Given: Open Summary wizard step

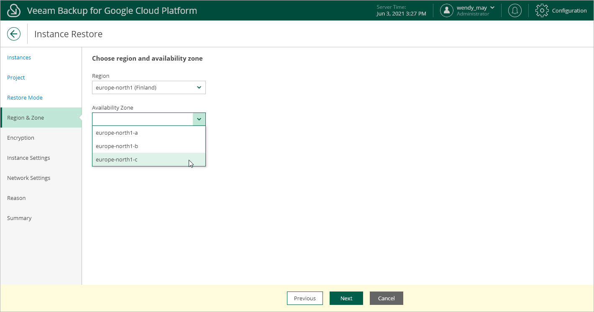Looking at the screenshot, I should (x=19, y=218).
